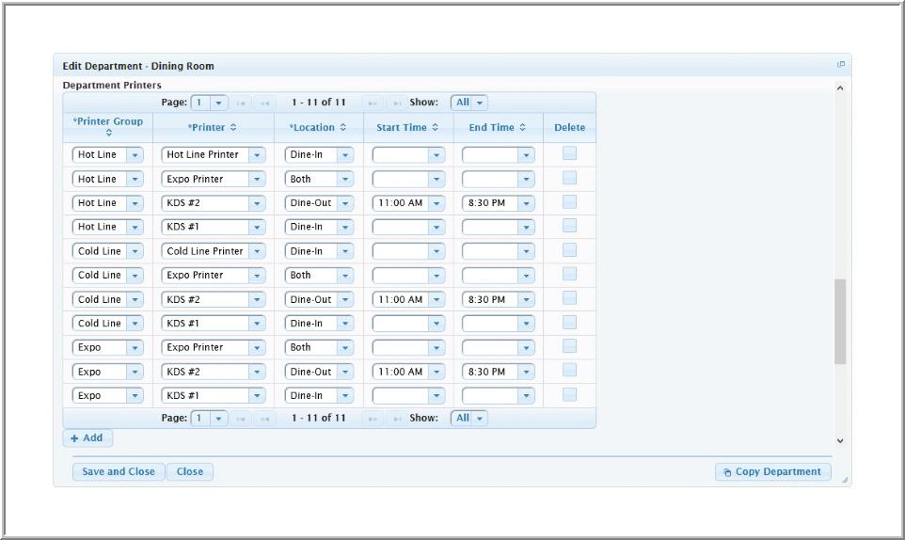Click the scroll down arrow of the dialog
This screenshot has height=540, width=905.
tap(839, 440)
